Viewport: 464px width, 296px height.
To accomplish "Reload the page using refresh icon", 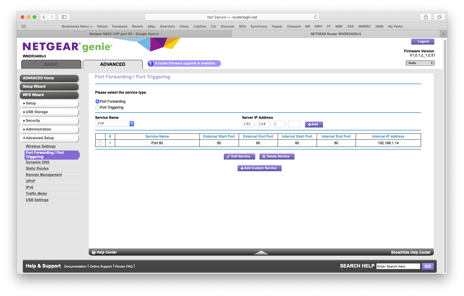I will [x=316, y=17].
